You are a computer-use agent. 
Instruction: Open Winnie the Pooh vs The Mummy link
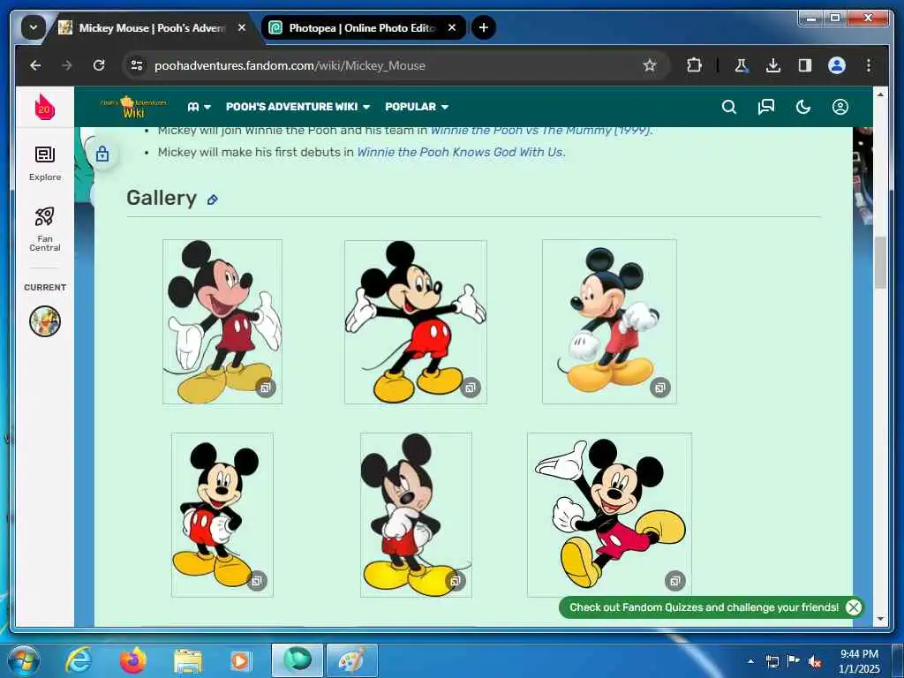pyautogui.click(x=540, y=131)
